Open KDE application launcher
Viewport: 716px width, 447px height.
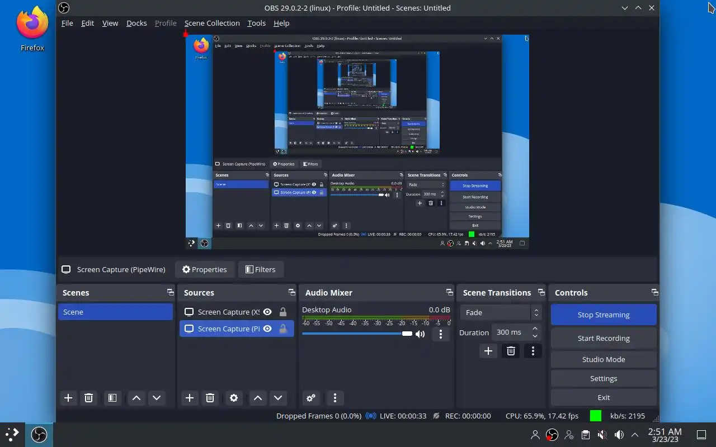click(x=12, y=434)
